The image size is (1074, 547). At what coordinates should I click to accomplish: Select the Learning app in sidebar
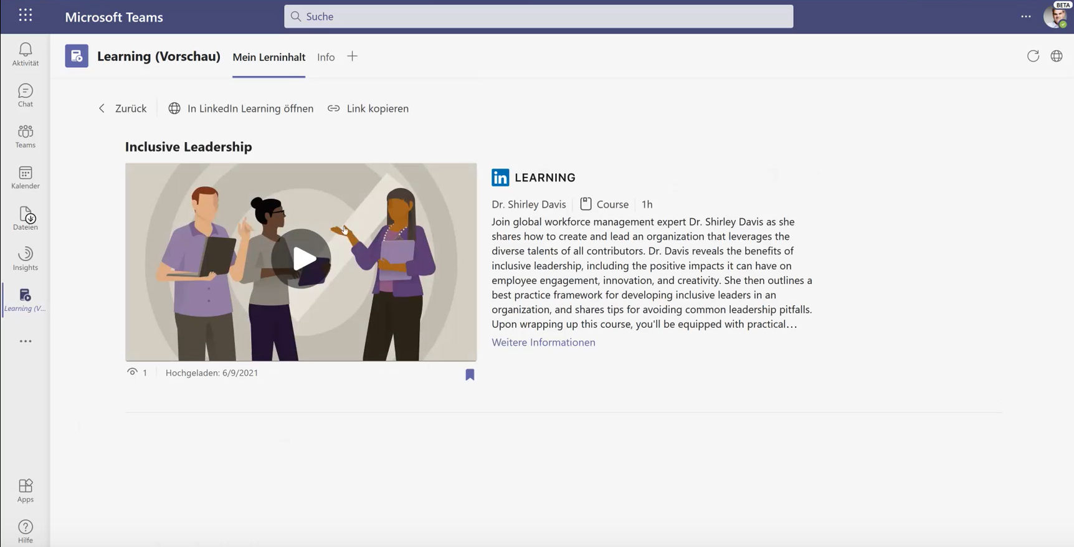[26, 300]
